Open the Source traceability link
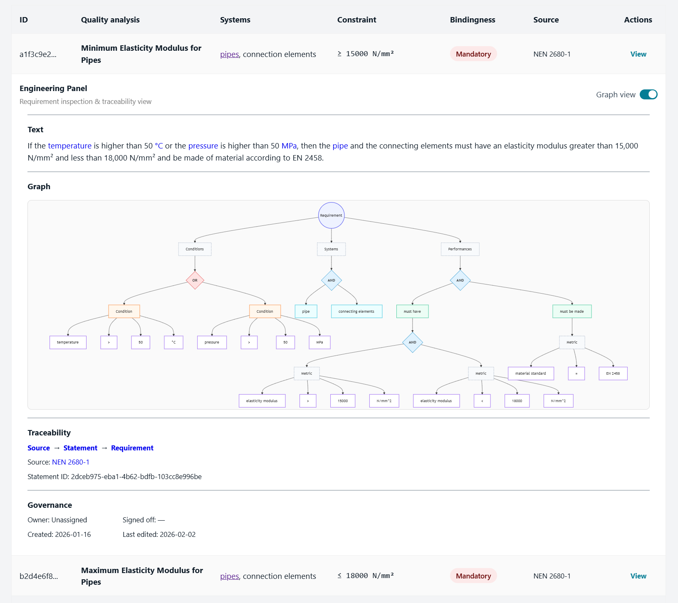 click(39, 448)
